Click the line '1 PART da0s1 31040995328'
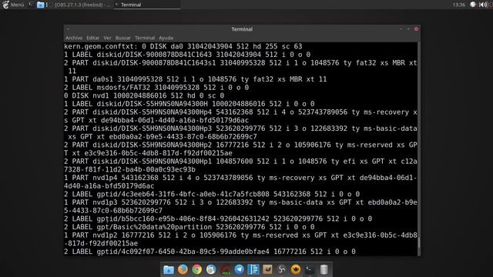This screenshot has width=493, height=277. [x=195, y=79]
